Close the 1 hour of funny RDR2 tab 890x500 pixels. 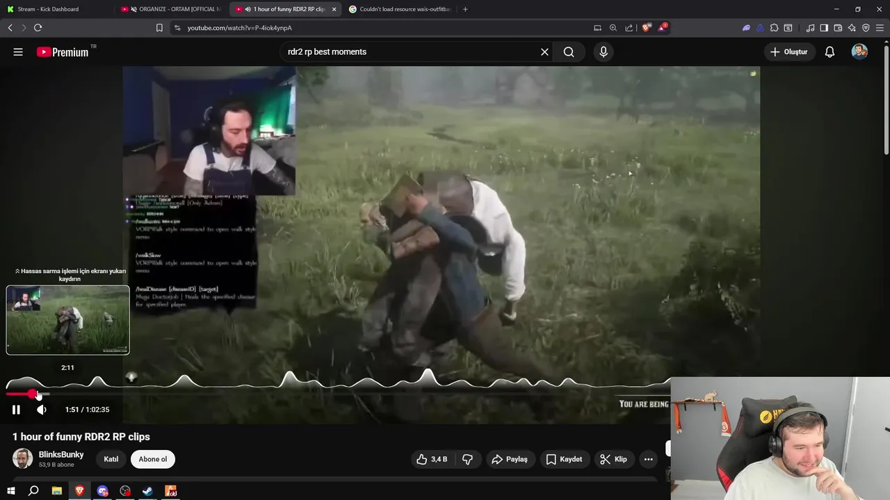pyautogui.click(x=334, y=9)
